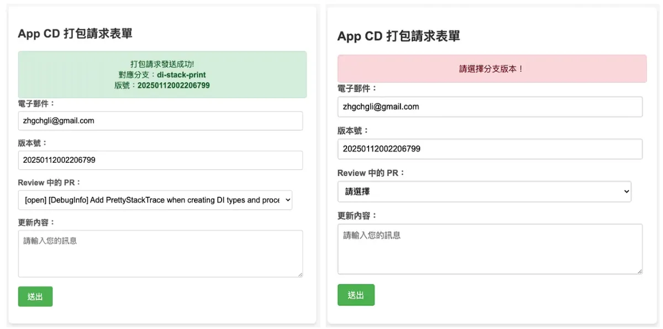Viewport: 663px width, 329px height.
Task: Click the resize handle of the success form's textarea
Action: (300, 274)
